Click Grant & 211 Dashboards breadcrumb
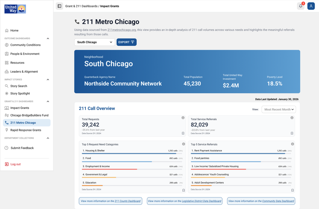 [81, 6]
